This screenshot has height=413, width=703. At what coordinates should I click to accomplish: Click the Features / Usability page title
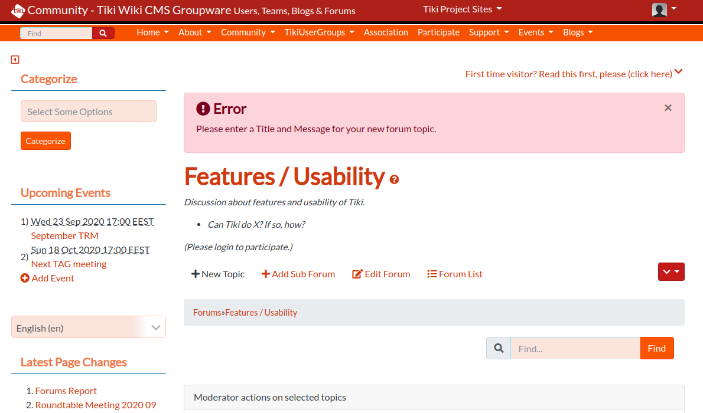click(x=285, y=176)
